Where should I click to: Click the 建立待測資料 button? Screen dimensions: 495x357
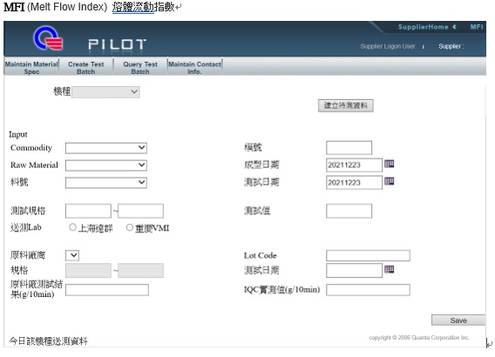(x=346, y=105)
